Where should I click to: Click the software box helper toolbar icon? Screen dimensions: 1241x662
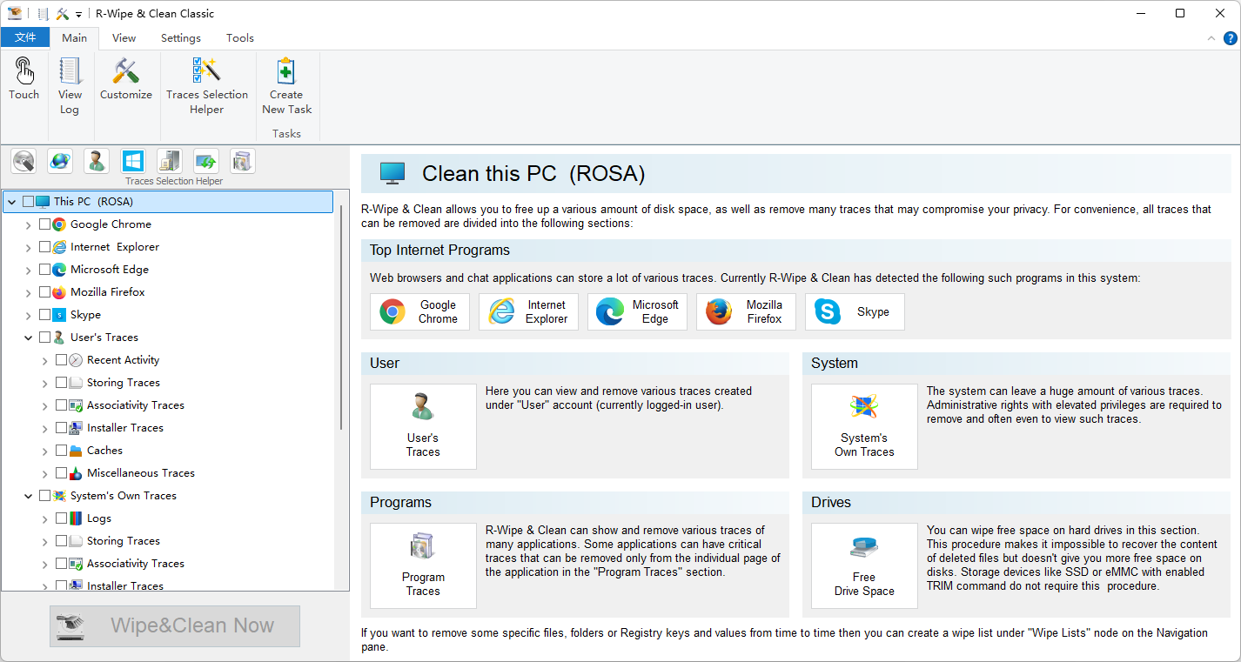[243, 161]
